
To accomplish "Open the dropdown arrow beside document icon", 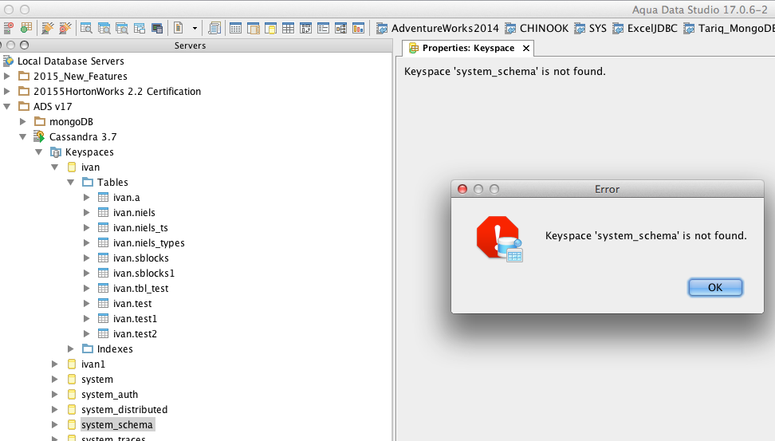I will 195,28.
